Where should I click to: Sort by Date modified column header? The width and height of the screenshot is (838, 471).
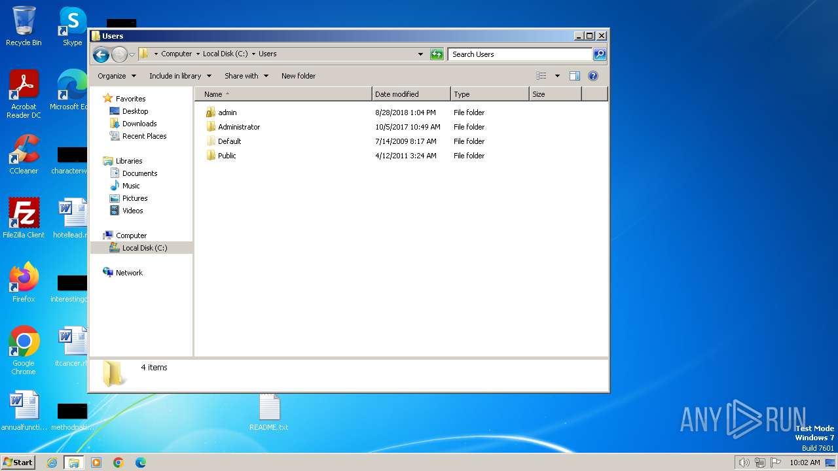point(411,94)
